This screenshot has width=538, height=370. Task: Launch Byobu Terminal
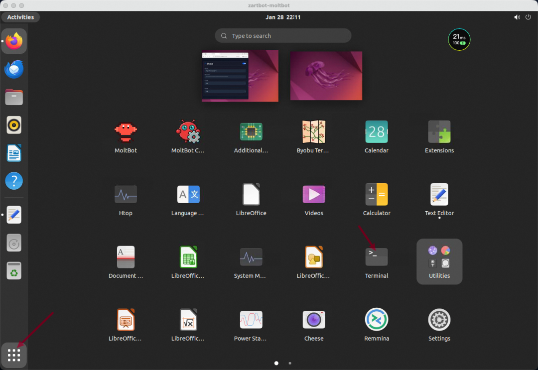(314, 132)
